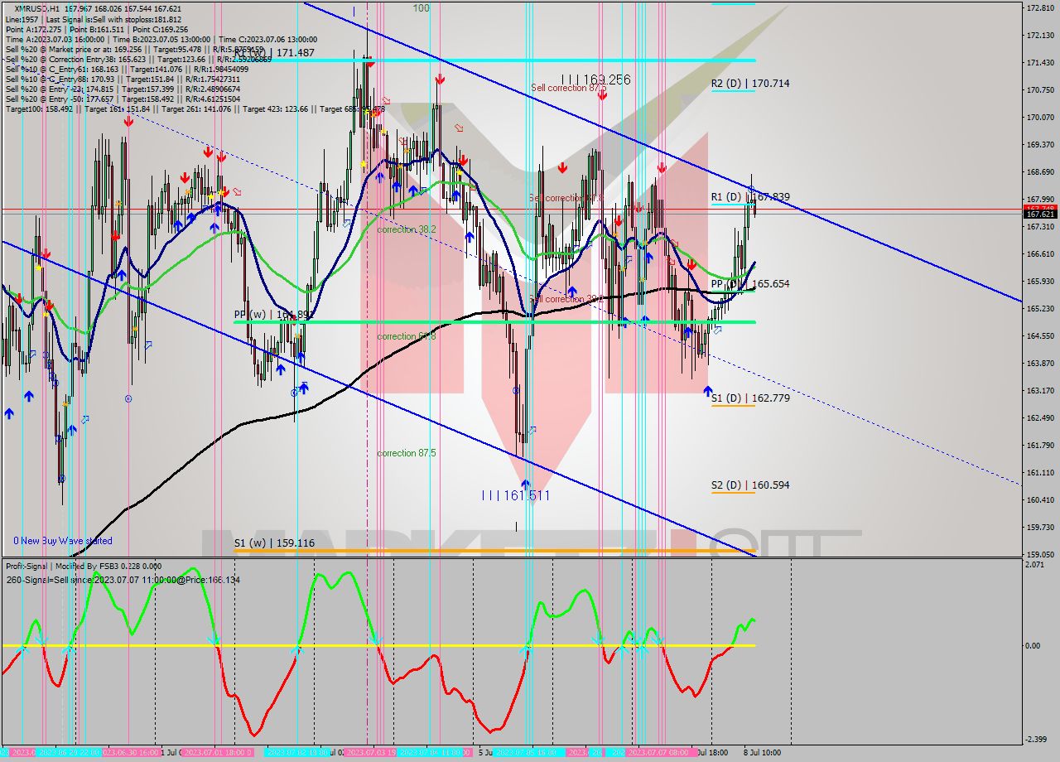
Task: Click the 260-Signal=Sell indicator label
Action: coord(123,580)
